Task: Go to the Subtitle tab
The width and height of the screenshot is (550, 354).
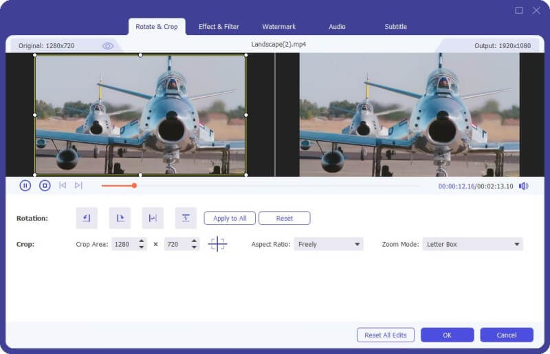Action: (x=395, y=27)
